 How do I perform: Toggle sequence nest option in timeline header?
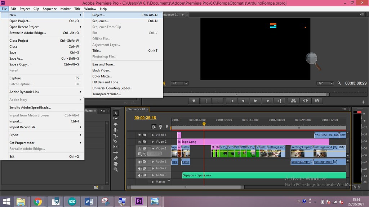160,127
